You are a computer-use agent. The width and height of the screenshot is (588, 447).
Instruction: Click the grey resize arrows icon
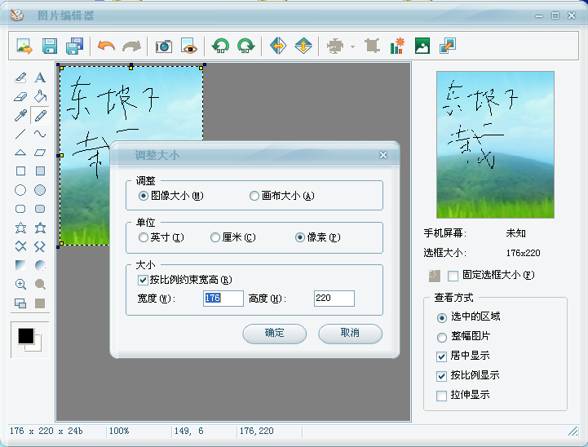click(335, 46)
